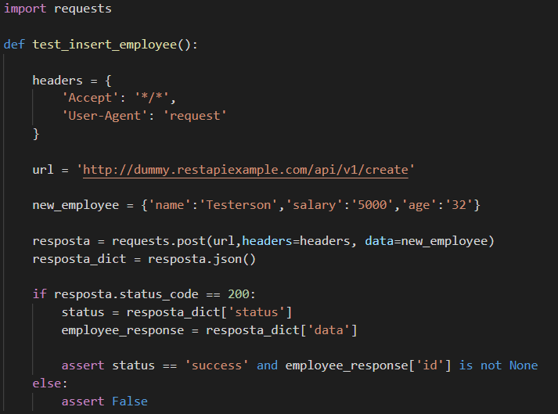Click resposta.json() call

(202, 259)
